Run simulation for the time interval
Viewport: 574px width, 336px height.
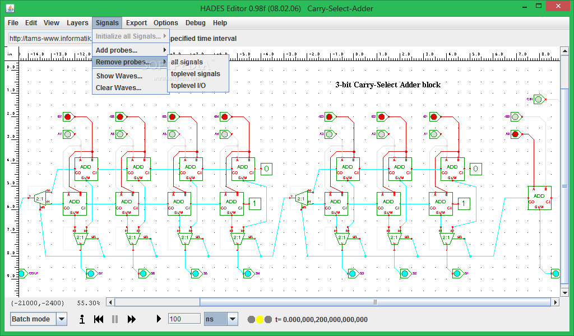click(159, 319)
